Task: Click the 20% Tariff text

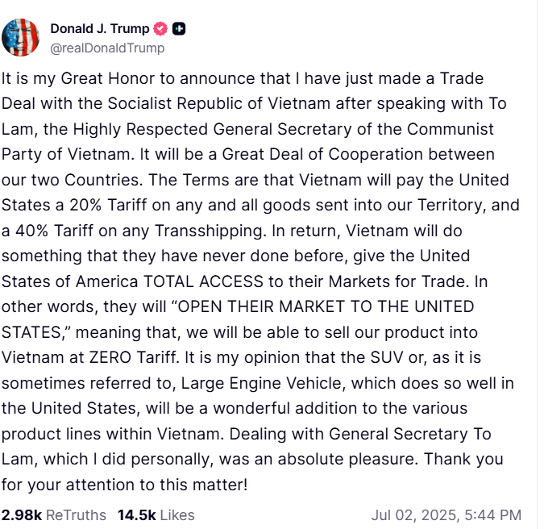Action: (108, 205)
